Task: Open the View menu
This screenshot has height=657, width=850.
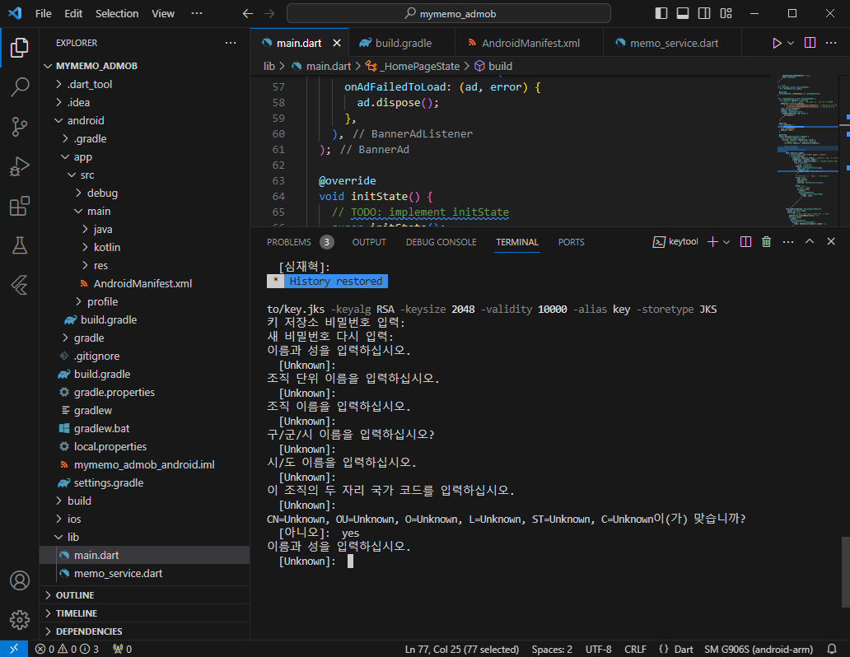Action: pos(162,13)
